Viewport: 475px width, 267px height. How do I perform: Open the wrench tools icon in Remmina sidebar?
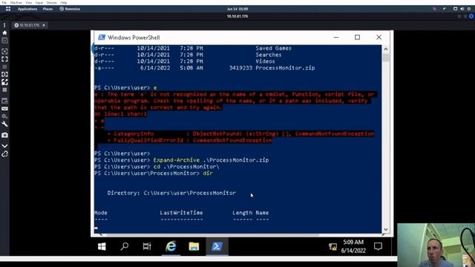4,124
